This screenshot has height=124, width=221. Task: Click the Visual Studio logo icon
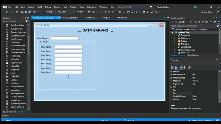(4, 7)
